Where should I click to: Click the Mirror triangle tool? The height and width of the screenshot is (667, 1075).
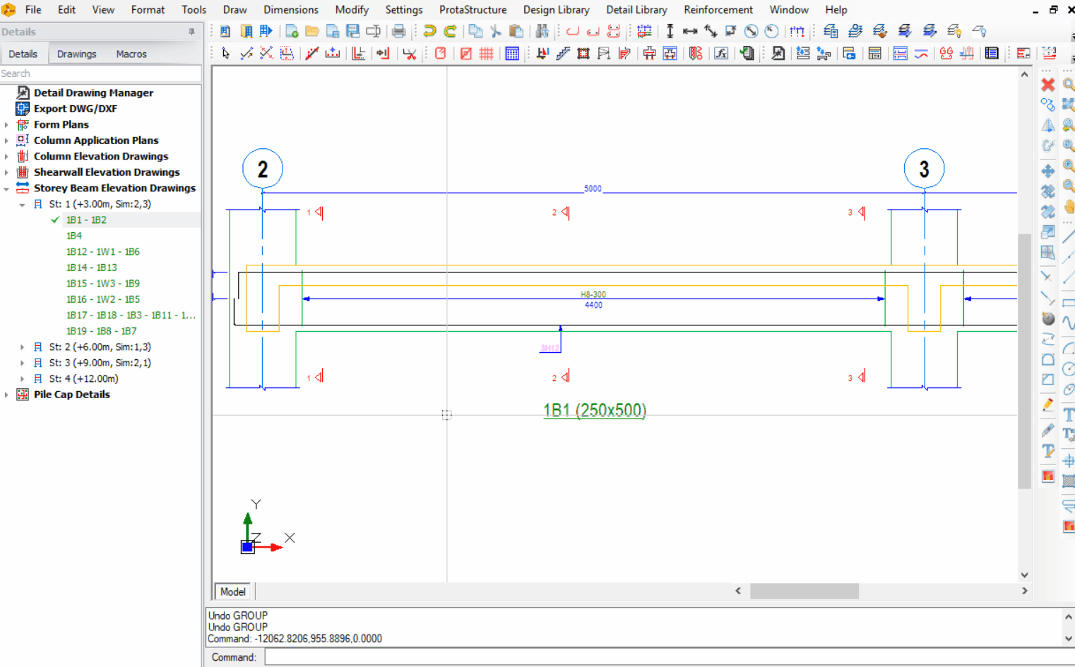pos(1048,126)
